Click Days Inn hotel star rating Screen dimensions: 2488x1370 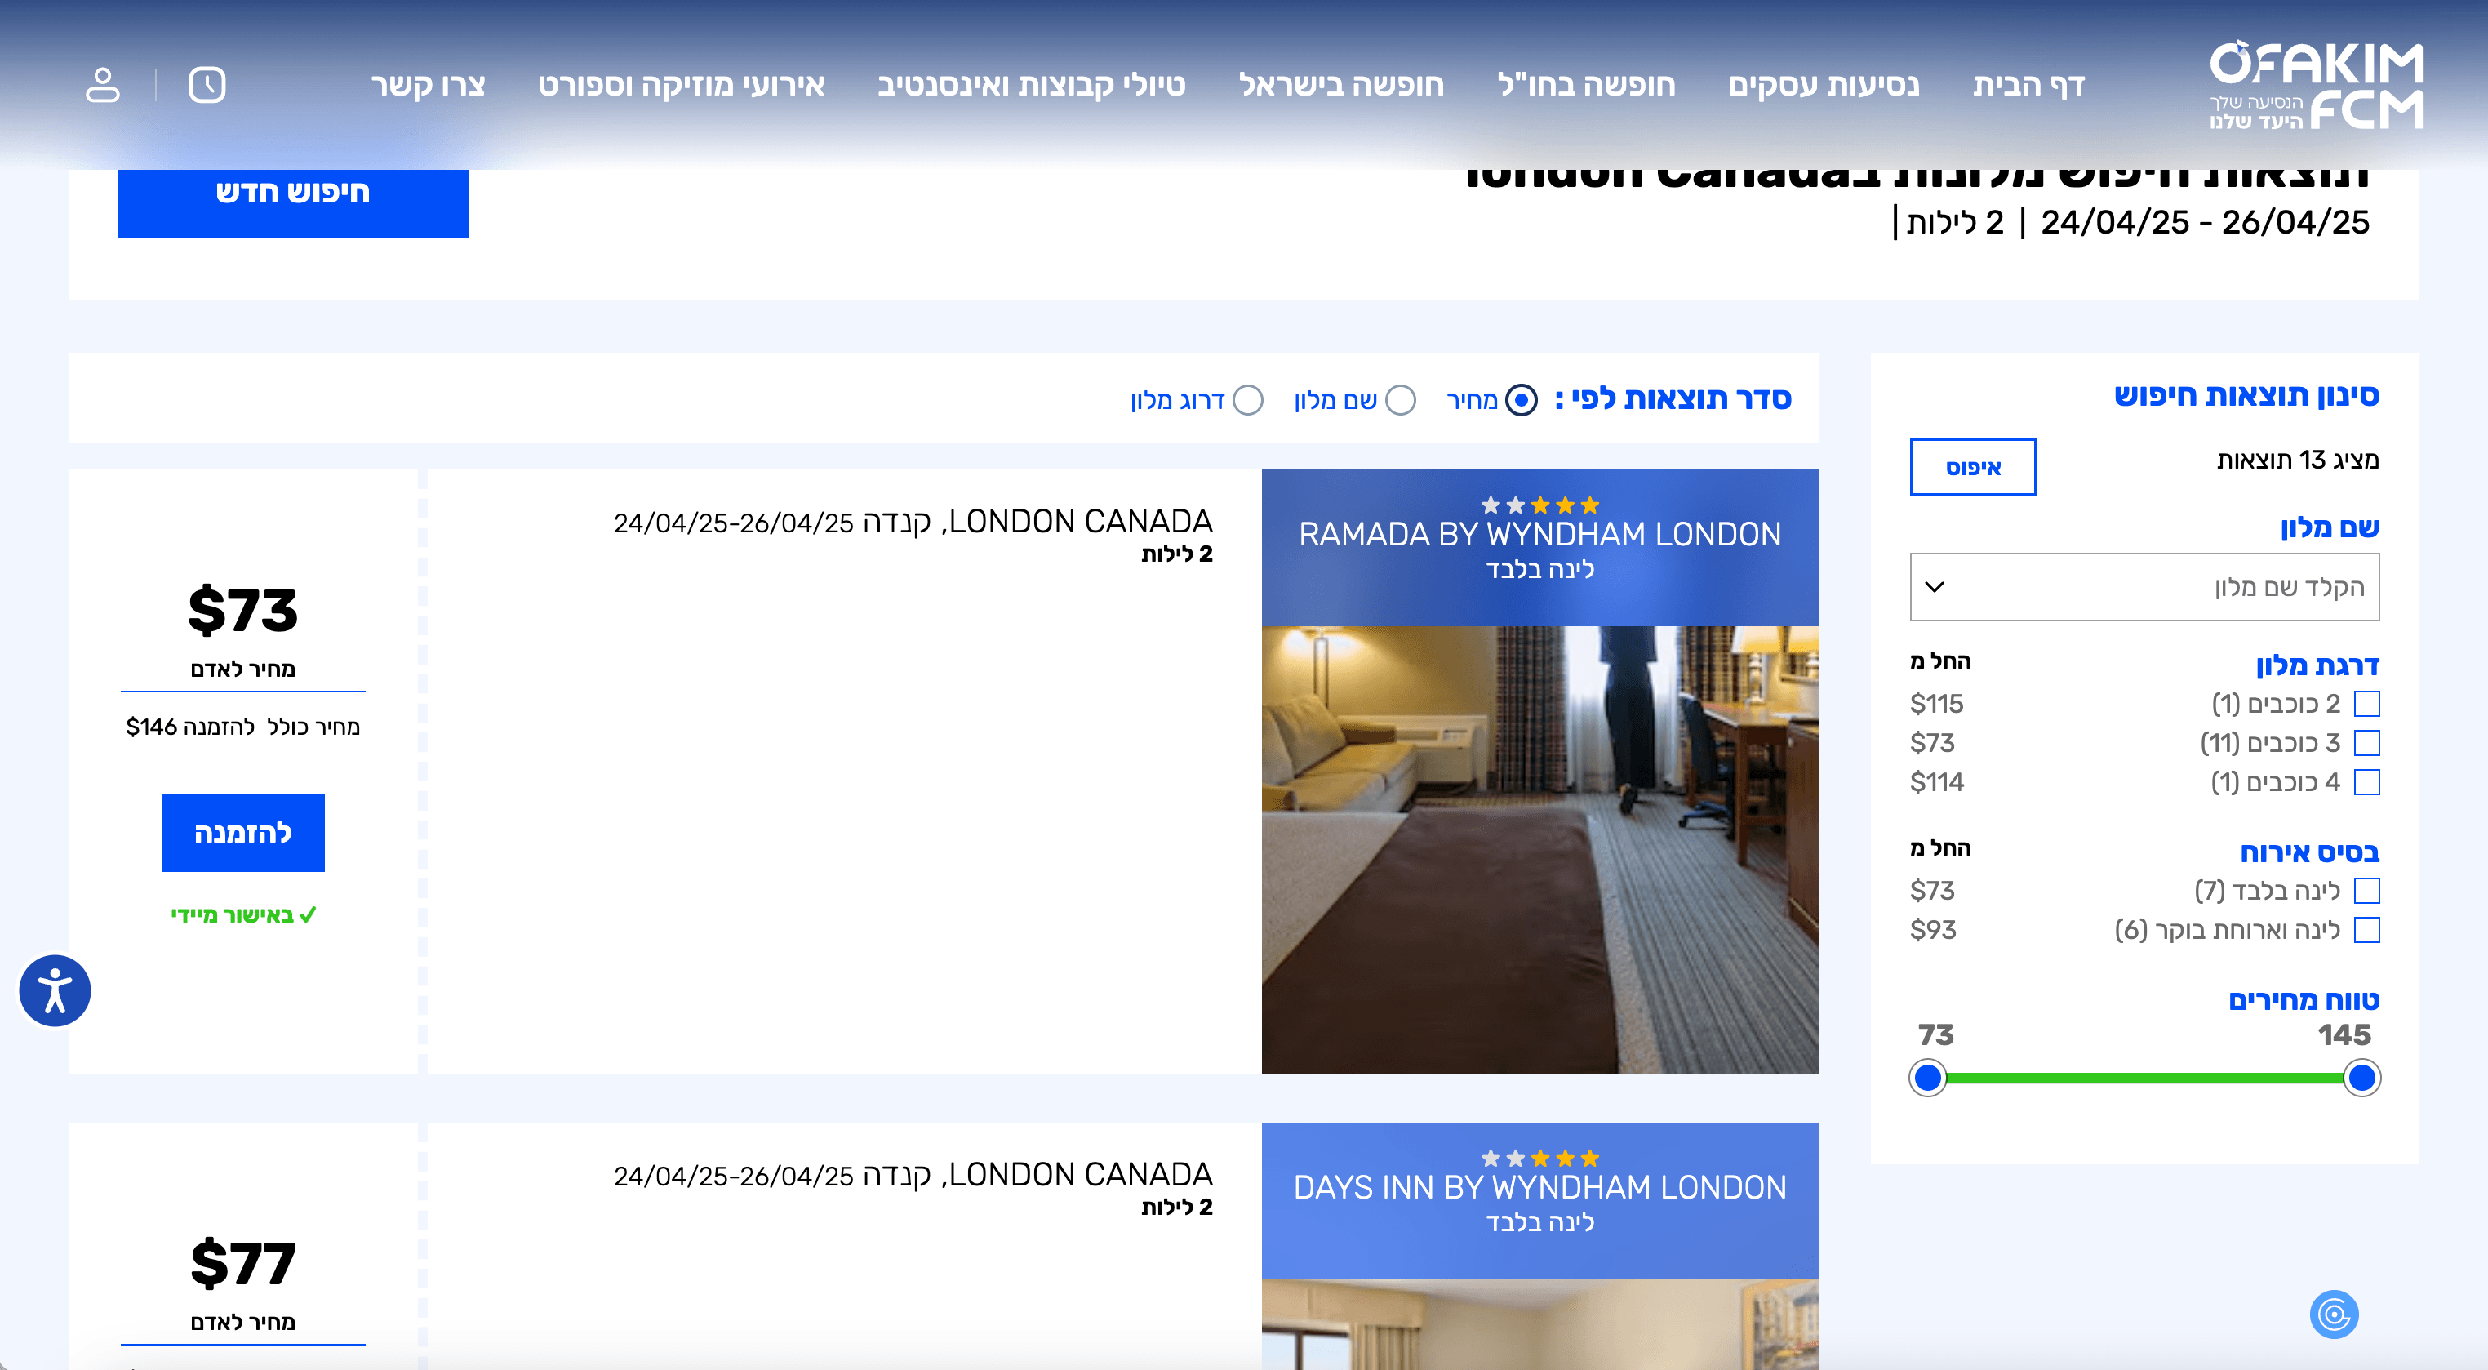coord(1539,1159)
